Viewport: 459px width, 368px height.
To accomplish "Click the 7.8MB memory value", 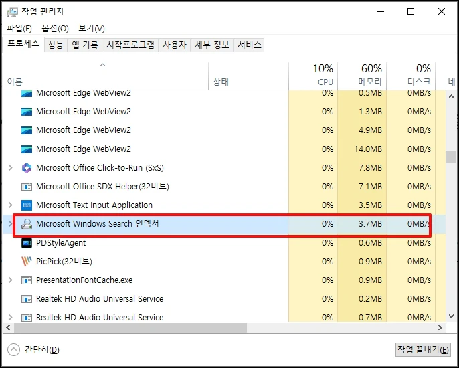I will (x=370, y=168).
